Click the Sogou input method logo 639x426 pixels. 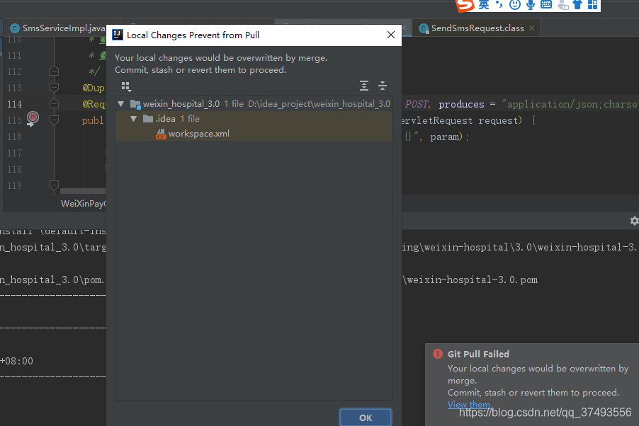point(465,5)
